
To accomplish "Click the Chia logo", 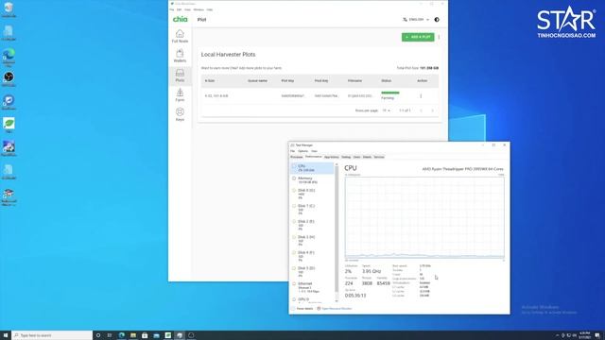I will [181, 19].
